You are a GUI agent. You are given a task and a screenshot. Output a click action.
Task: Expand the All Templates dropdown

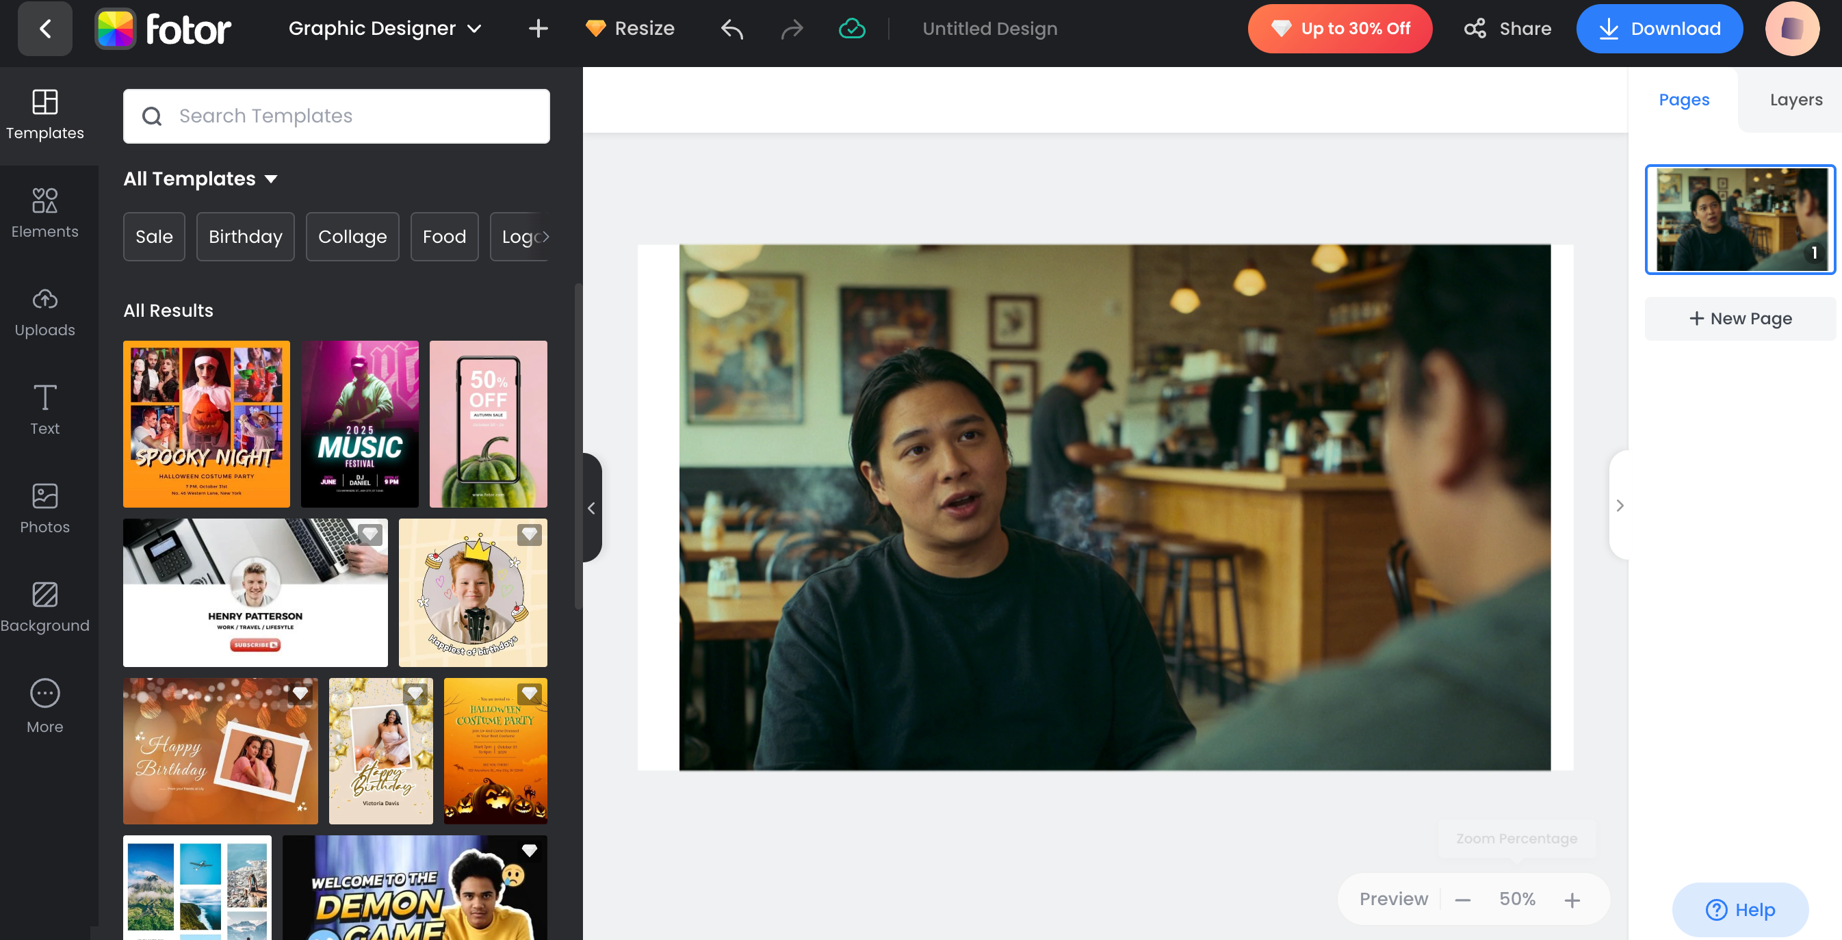200,179
